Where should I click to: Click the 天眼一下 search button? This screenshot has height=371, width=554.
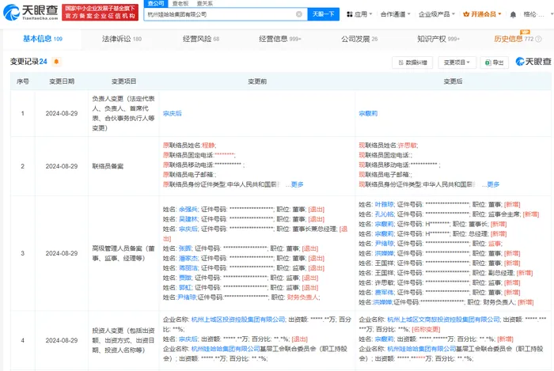coord(323,14)
